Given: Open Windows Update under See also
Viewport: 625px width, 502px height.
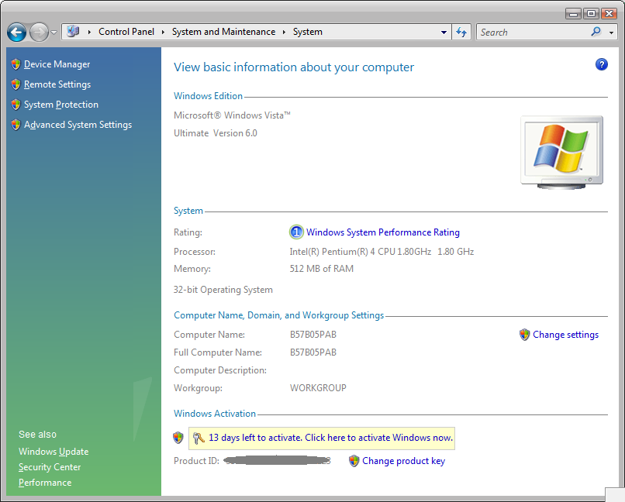Looking at the screenshot, I should [x=54, y=452].
